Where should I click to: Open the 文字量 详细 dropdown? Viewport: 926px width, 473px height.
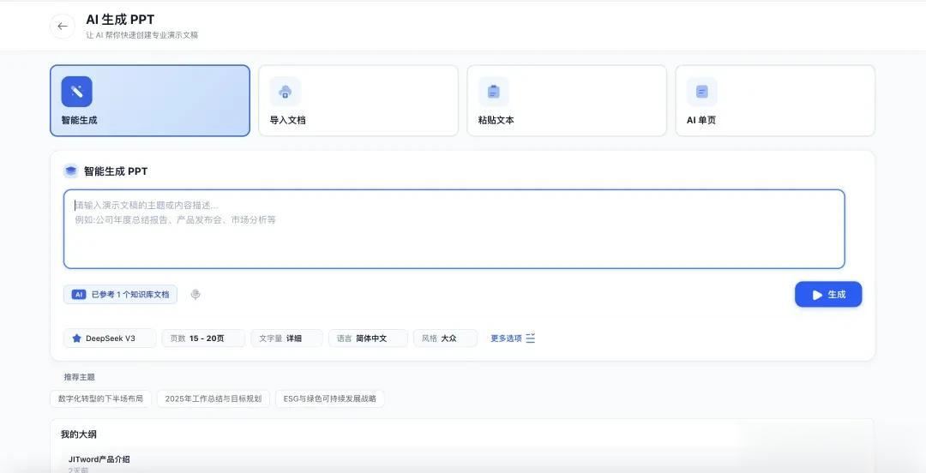coord(286,338)
